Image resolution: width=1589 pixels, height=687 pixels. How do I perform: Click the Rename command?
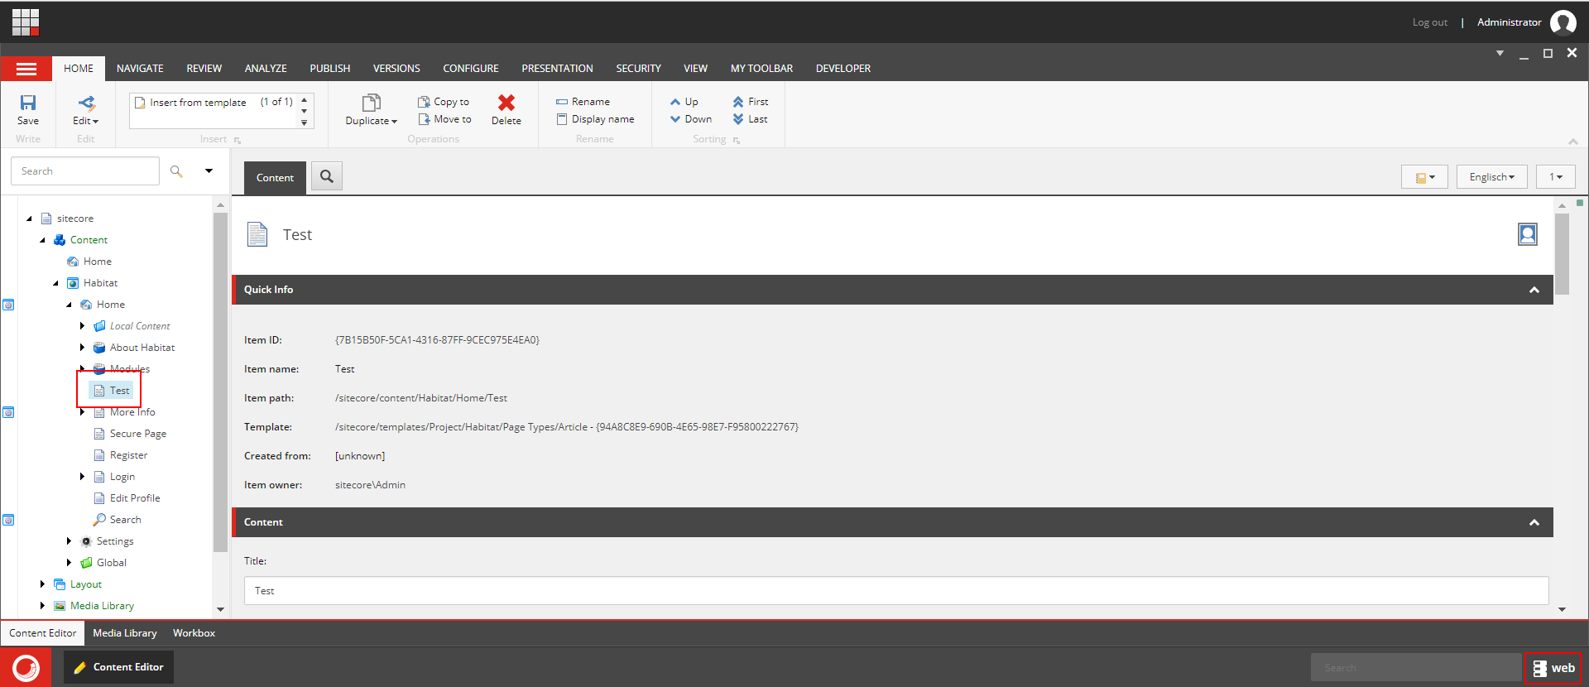coord(583,102)
